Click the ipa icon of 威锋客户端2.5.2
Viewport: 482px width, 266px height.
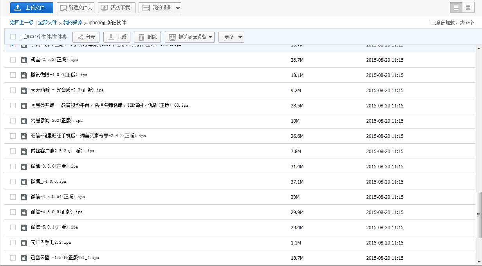(24, 152)
